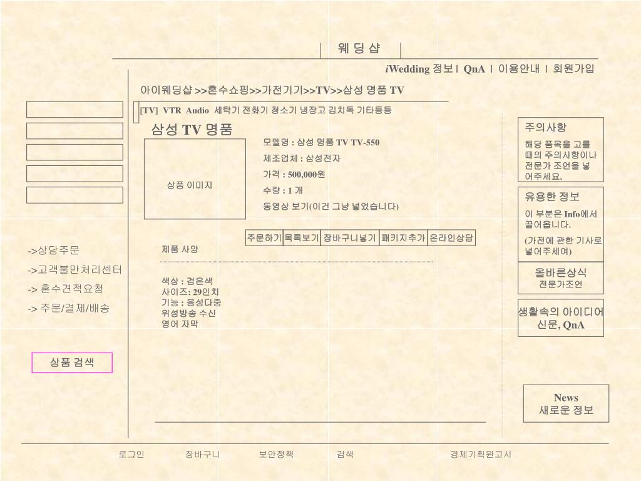Click the 장바구니넣기 button
Image resolution: width=641 pixels, height=481 pixels.
tap(350, 238)
